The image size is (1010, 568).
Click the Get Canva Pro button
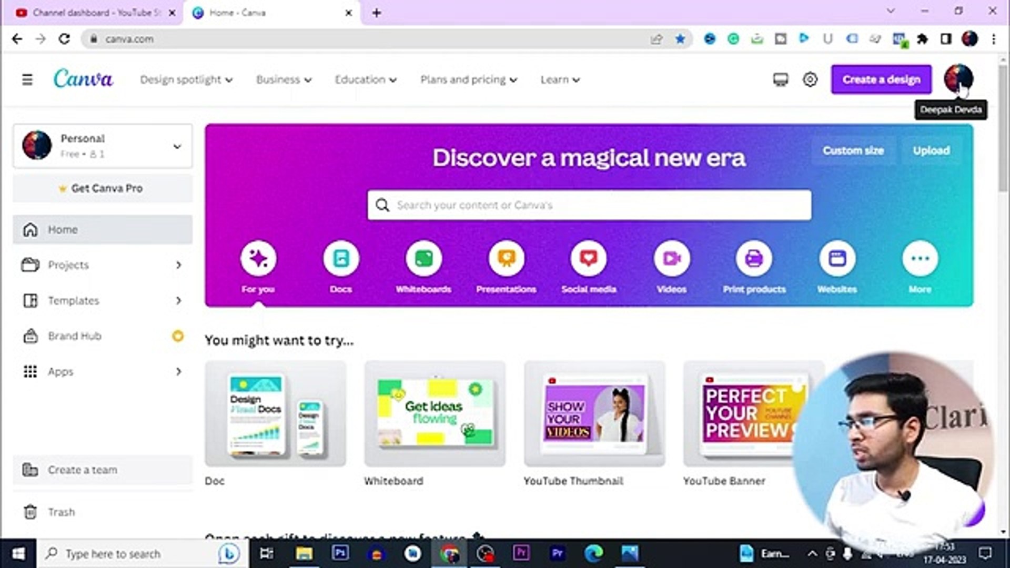coord(102,188)
